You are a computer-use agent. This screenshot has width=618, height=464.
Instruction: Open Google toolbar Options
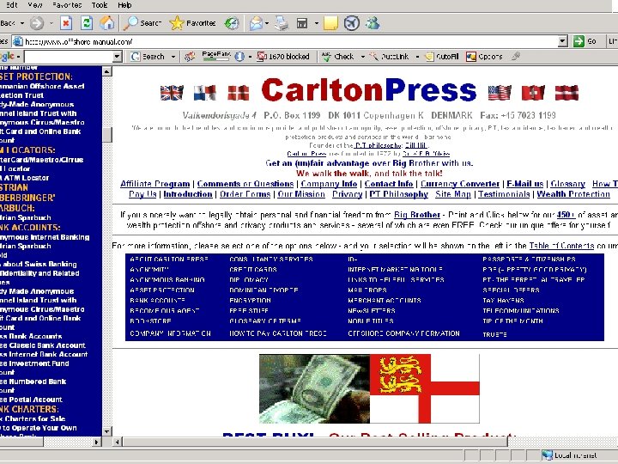484,57
